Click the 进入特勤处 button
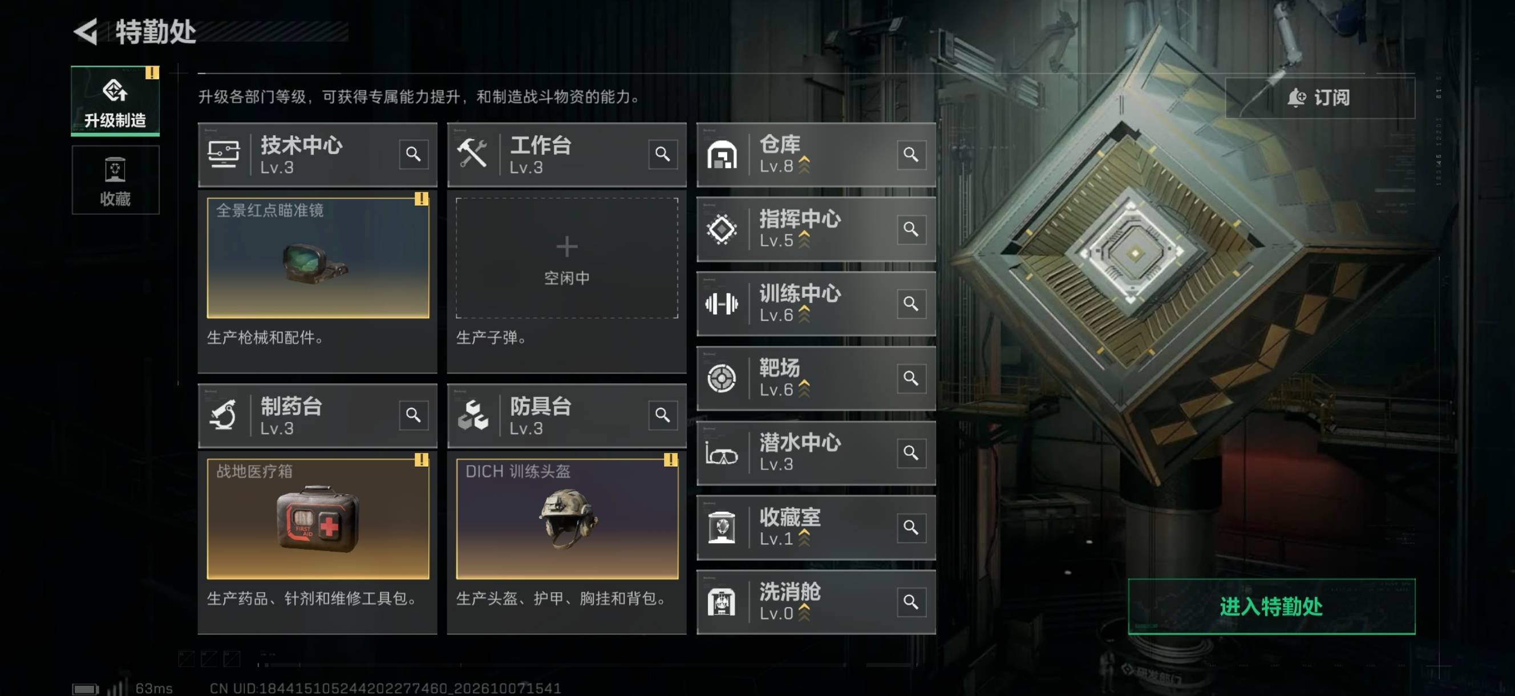This screenshot has width=1515, height=696. tap(1271, 606)
